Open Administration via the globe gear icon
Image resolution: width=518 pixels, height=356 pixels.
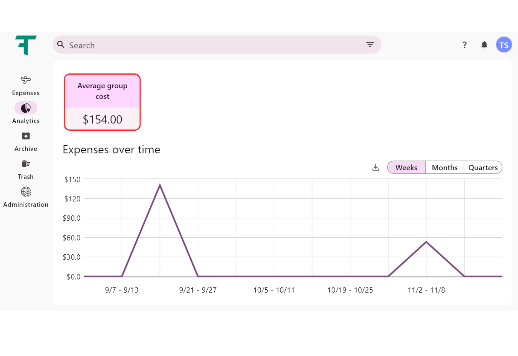26,192
